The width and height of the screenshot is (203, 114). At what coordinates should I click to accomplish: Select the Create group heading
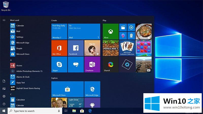tap(54, 21)
